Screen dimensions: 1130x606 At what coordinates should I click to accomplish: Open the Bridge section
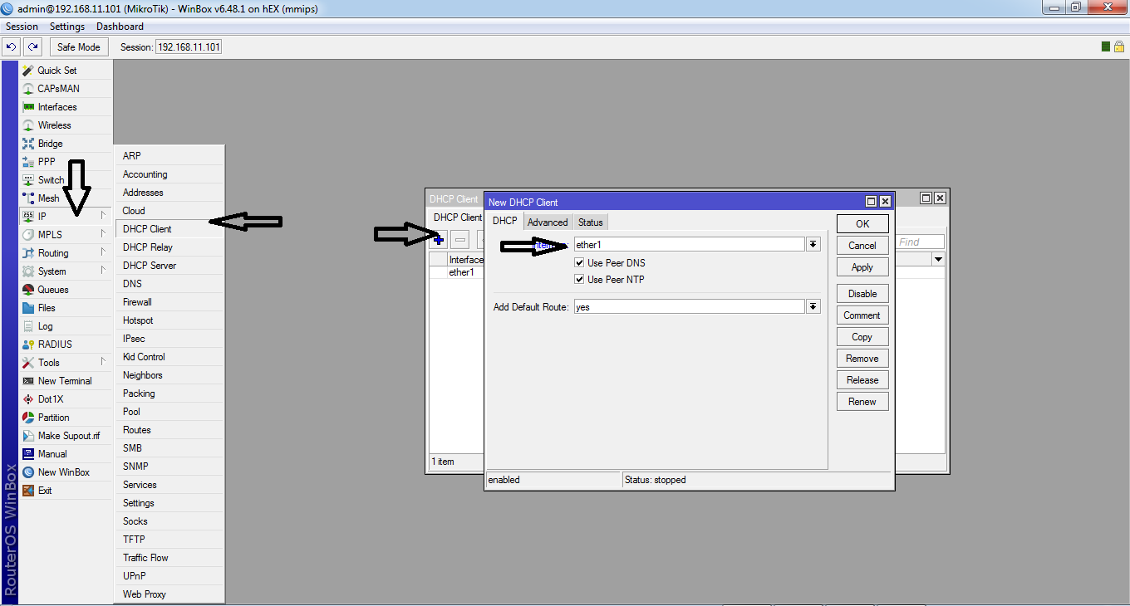pos(66,144)
